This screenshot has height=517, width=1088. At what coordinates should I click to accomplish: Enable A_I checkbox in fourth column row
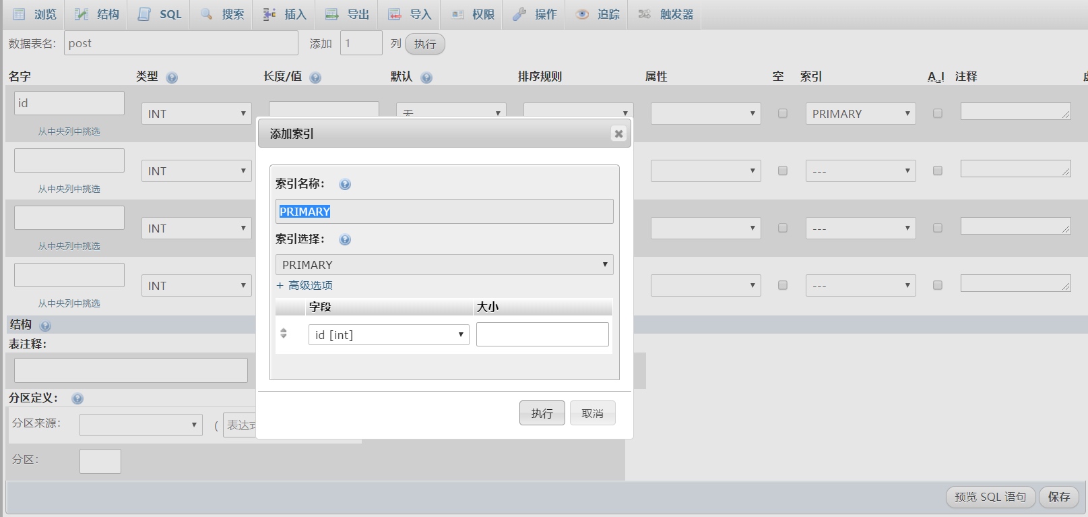937,285
